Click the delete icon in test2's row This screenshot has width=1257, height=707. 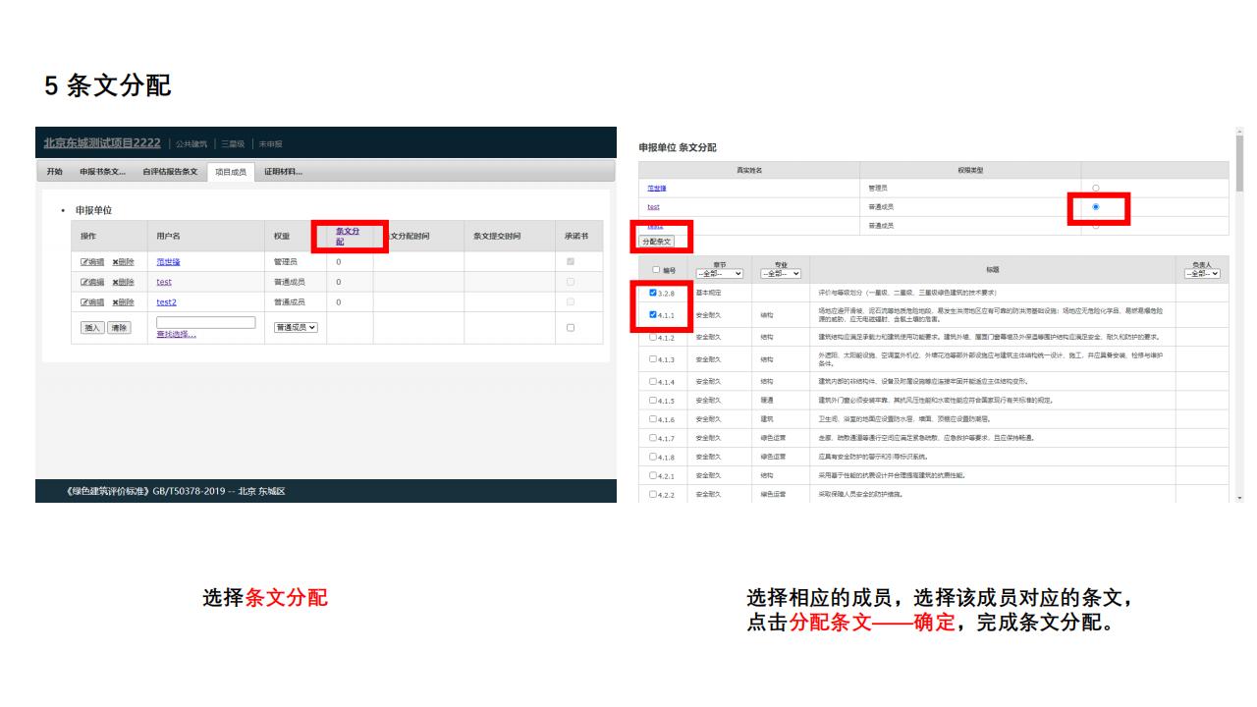123,301
